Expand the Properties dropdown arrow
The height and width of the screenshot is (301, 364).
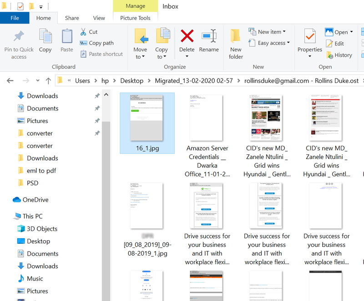[x=310, y=56]
